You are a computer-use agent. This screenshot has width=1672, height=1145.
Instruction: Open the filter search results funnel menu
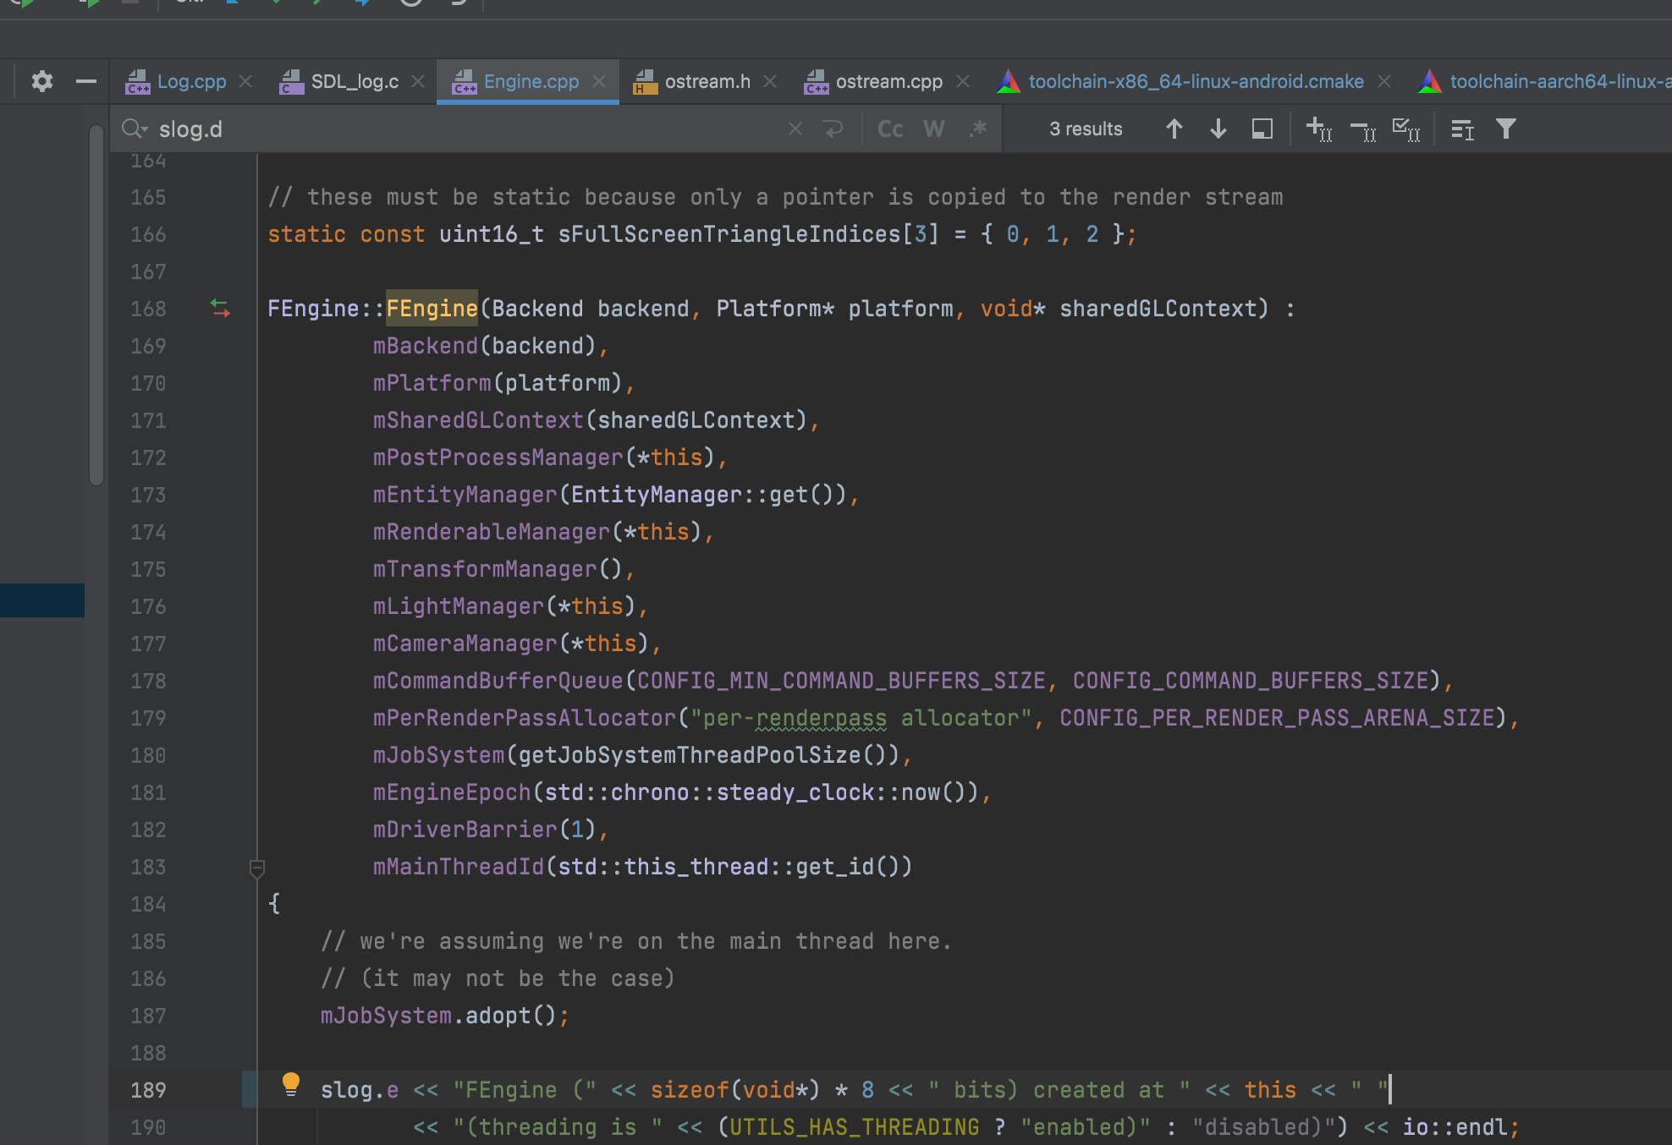tap(1506, 129)
